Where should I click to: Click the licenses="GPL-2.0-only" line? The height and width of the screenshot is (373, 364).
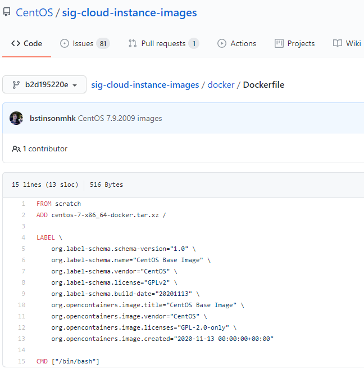click(x=144, y=327)
